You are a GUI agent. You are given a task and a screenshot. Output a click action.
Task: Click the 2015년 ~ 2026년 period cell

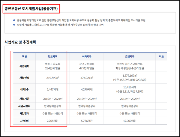[x=87, y=99]
